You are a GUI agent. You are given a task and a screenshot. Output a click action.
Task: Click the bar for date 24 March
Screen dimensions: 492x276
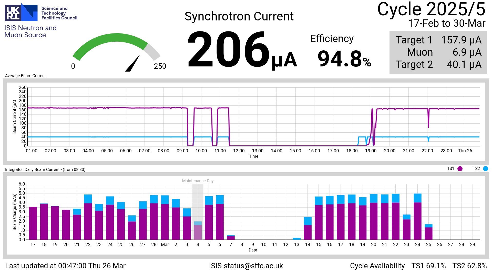point(417,217)
